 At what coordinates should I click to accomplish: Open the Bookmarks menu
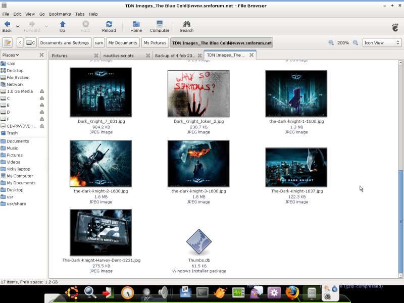pyautogui.click(x=60, y=14)
